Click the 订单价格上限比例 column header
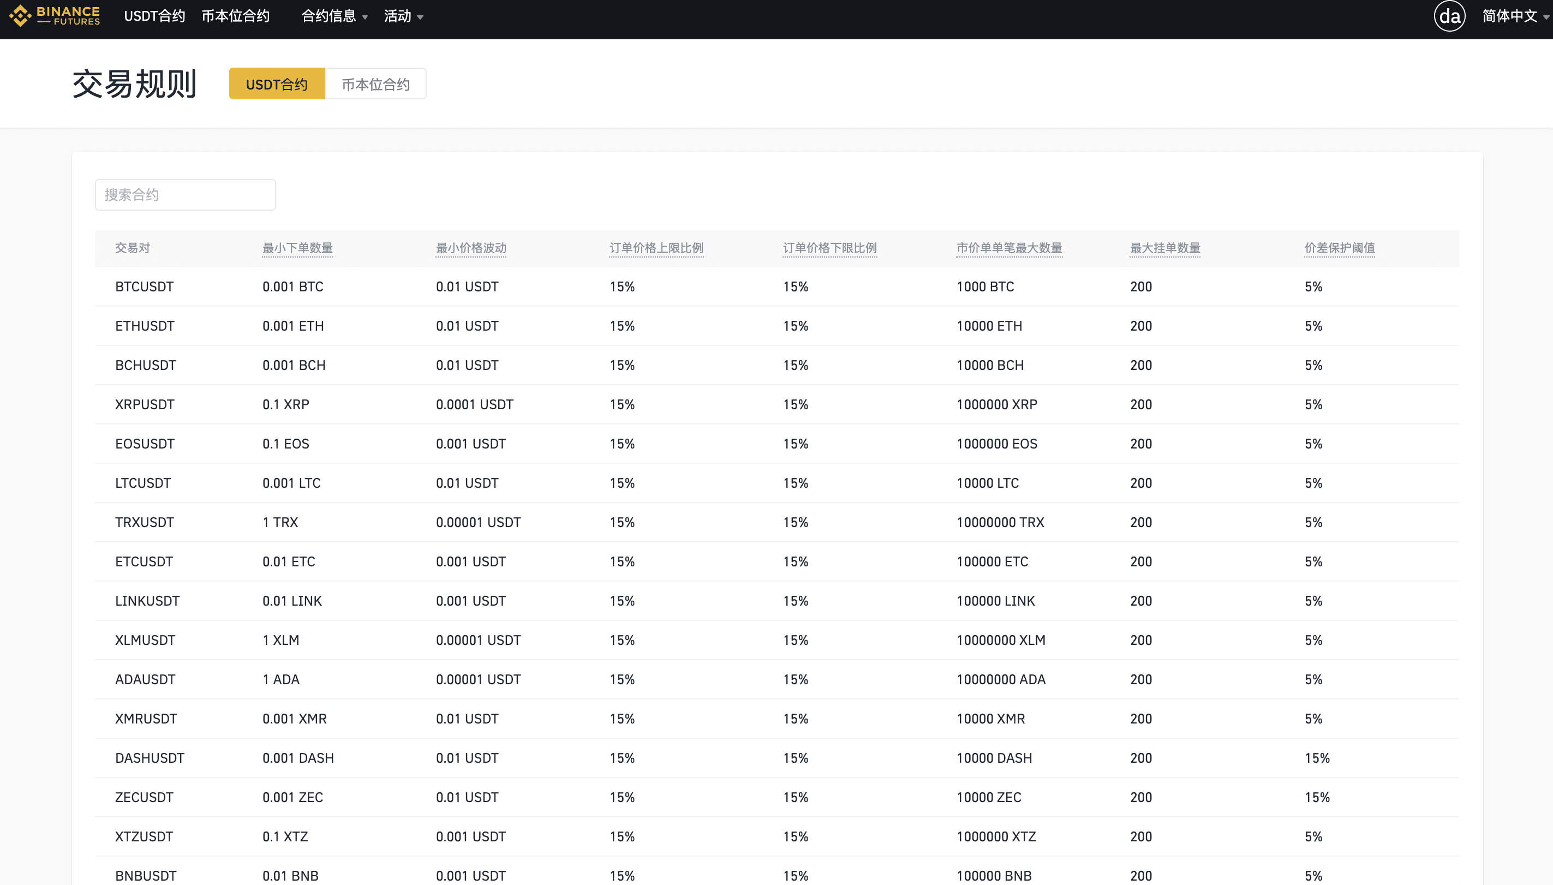This screenshot has width=1553, height=885. (x=656, y=248)
